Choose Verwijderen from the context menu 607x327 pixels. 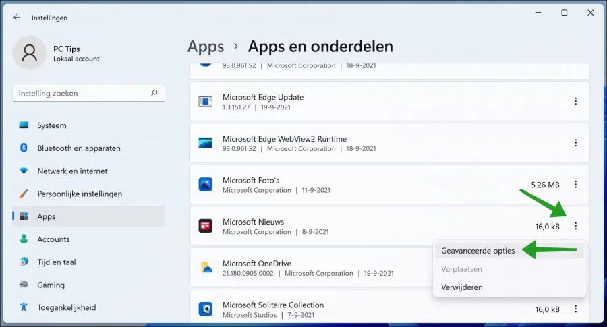pos(509,287)
